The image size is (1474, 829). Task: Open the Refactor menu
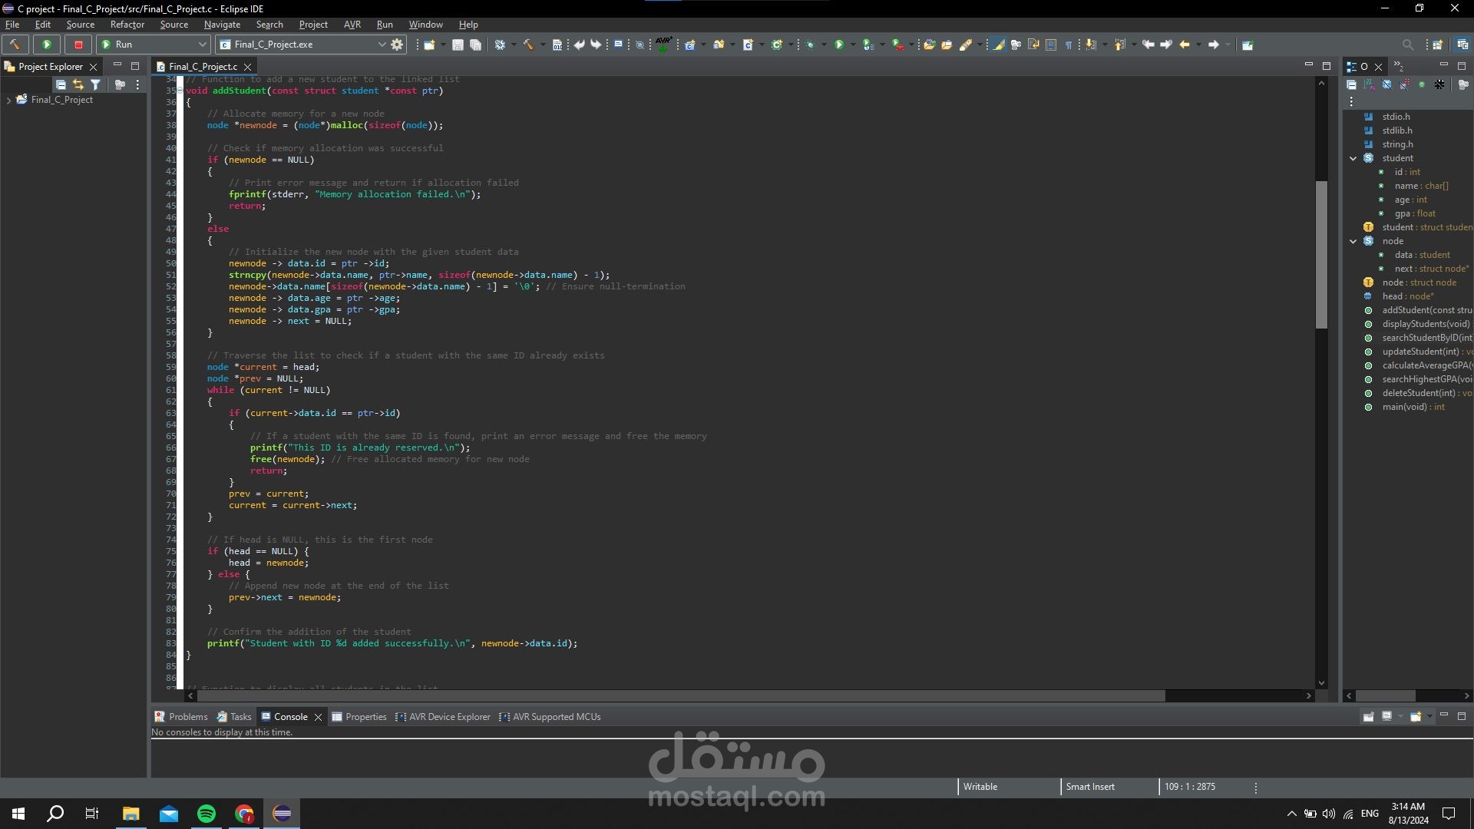[127, 25]
